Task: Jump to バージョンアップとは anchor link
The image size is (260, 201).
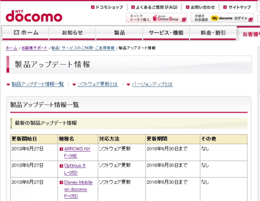Action: coord(153,84)
